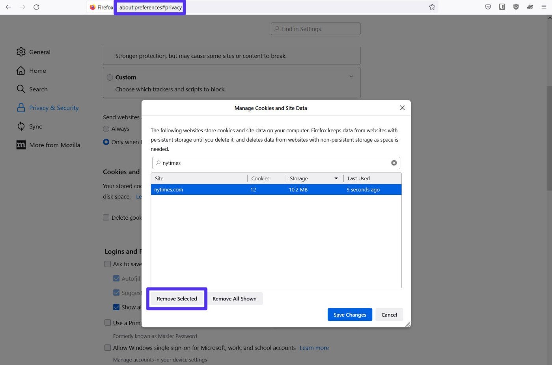Image resolution: width=552 pixels, height=365 pixels.
Task: Enable Windows single sign-on checkbox
Action: click(108, 348)
